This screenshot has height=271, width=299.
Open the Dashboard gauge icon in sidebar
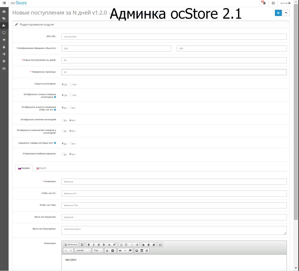coord(4,12)
